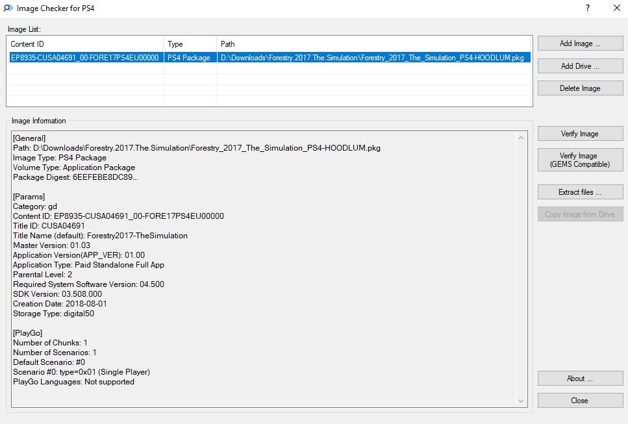This screenshot has width=628, height=424.
Task: Click the Number of Chunks: 1 line
Action: click(50, 343)
